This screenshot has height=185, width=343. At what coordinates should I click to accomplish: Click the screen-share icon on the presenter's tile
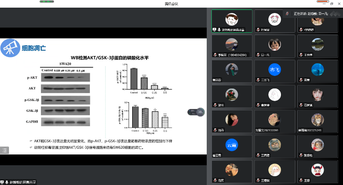pos(215,30)
